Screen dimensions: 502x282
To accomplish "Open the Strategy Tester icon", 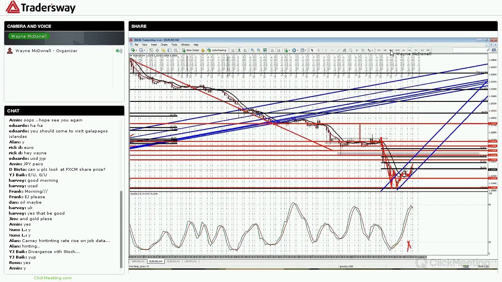I will (176, 50).
